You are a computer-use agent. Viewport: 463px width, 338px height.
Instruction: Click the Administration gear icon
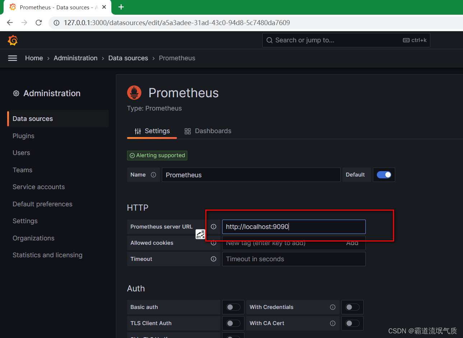pyautogui.click(x=16, y=93)
